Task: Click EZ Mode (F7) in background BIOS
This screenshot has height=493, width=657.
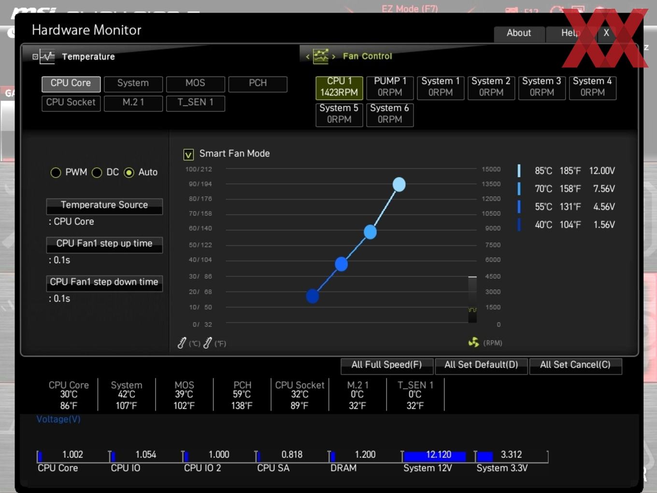Action: click(410, 9)
